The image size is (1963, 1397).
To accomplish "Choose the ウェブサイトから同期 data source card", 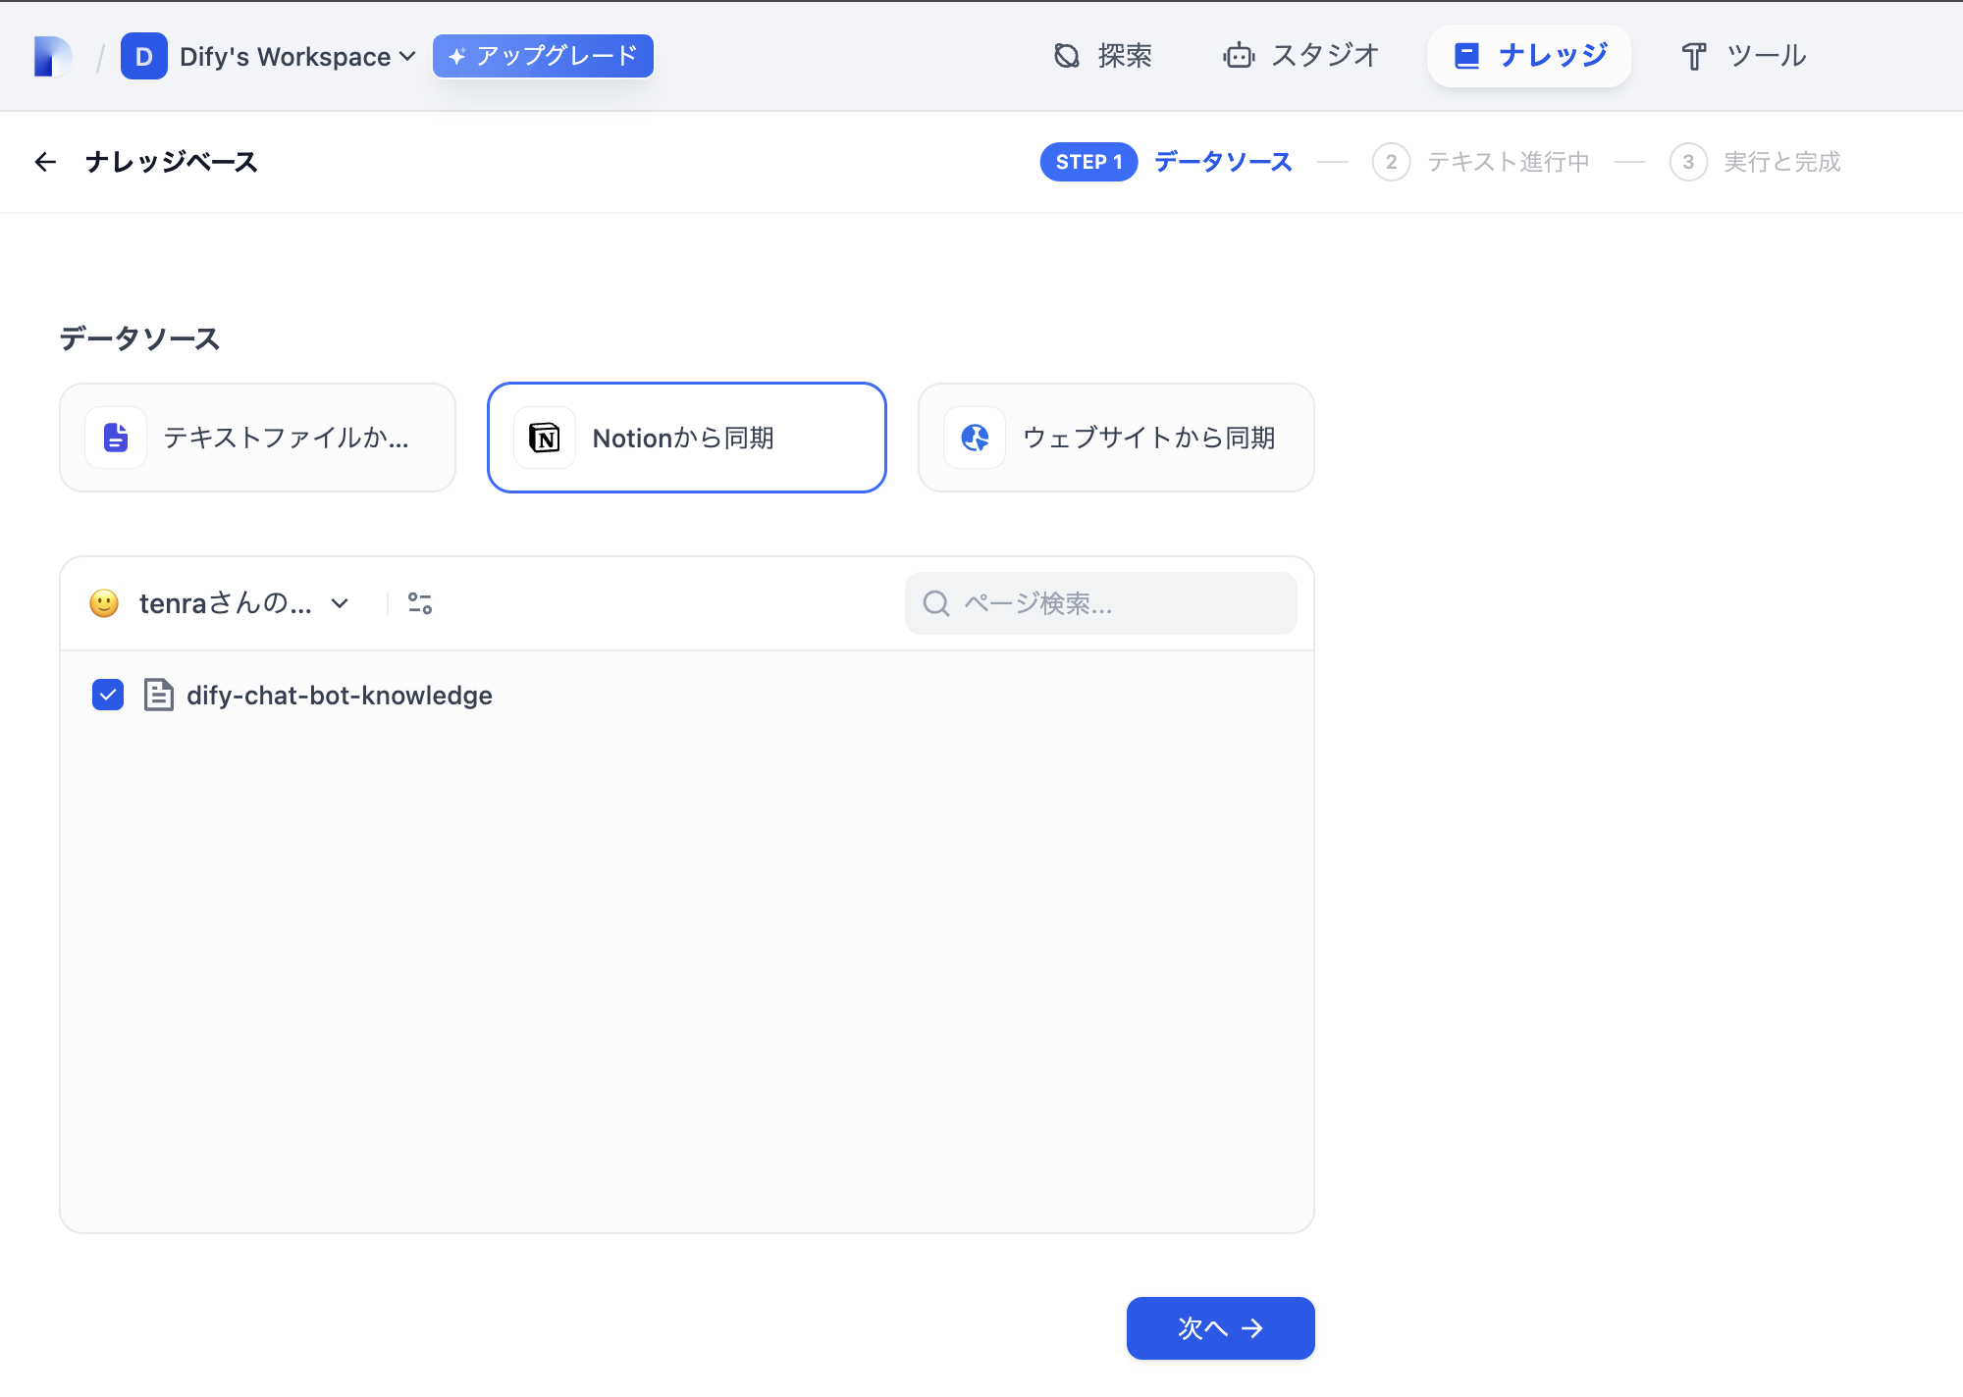I will click(1116, 438).
